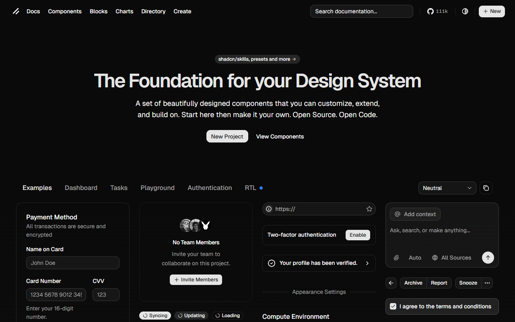Click the Search documentation field
This screenshot has height=322, width=515.
[361, 11]
